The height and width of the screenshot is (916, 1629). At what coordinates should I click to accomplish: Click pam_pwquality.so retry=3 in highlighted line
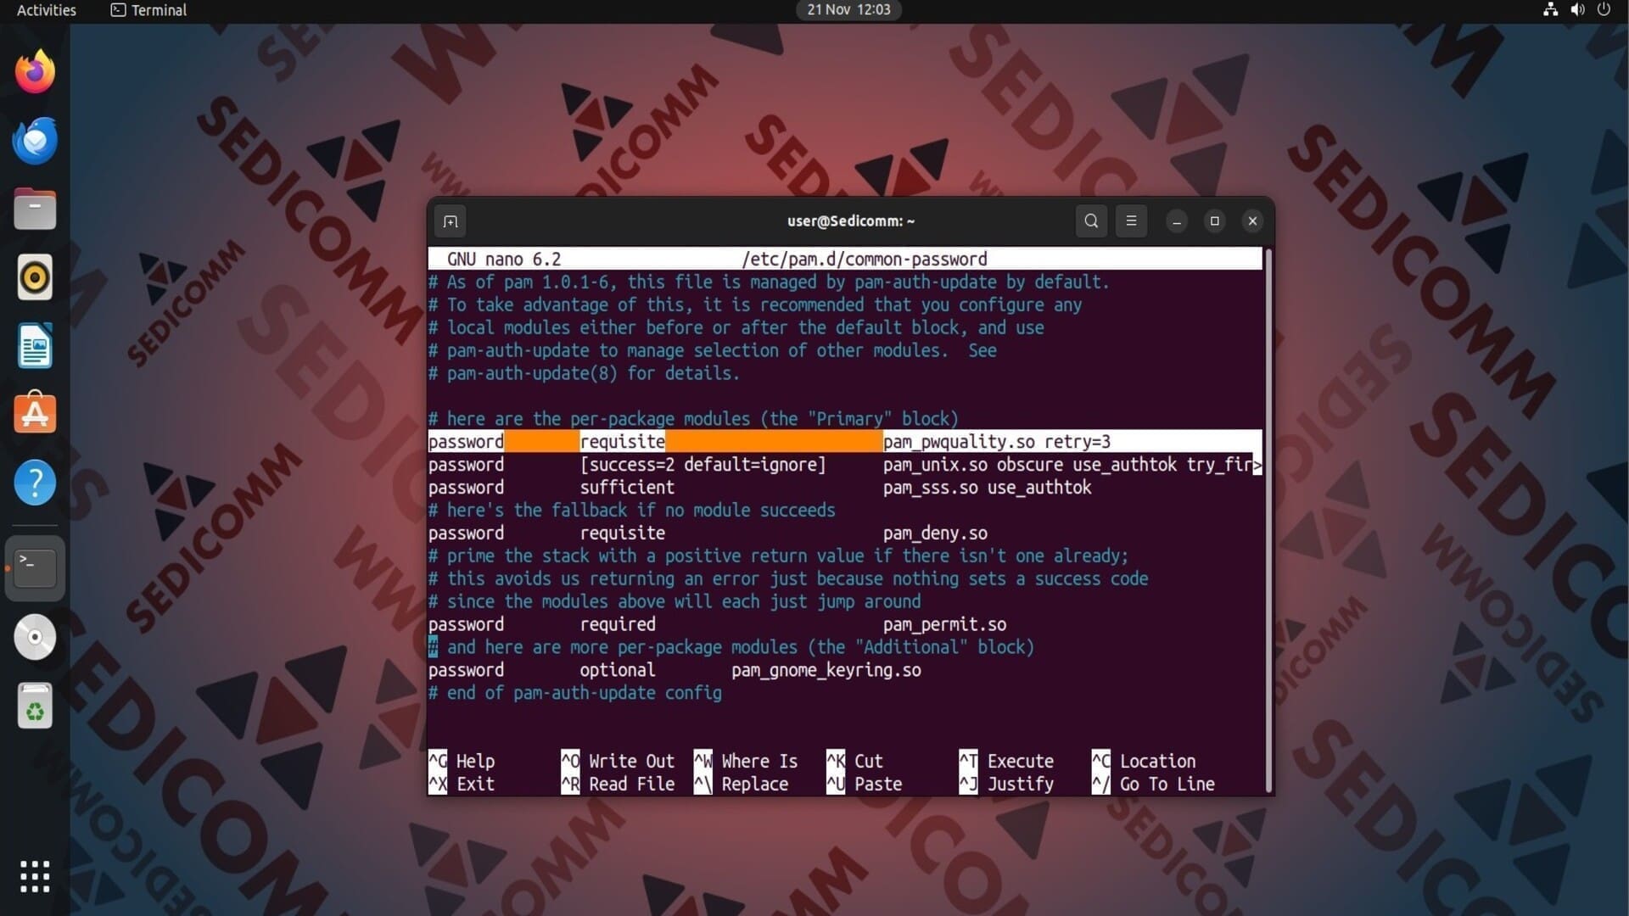(x=997, y=442)
